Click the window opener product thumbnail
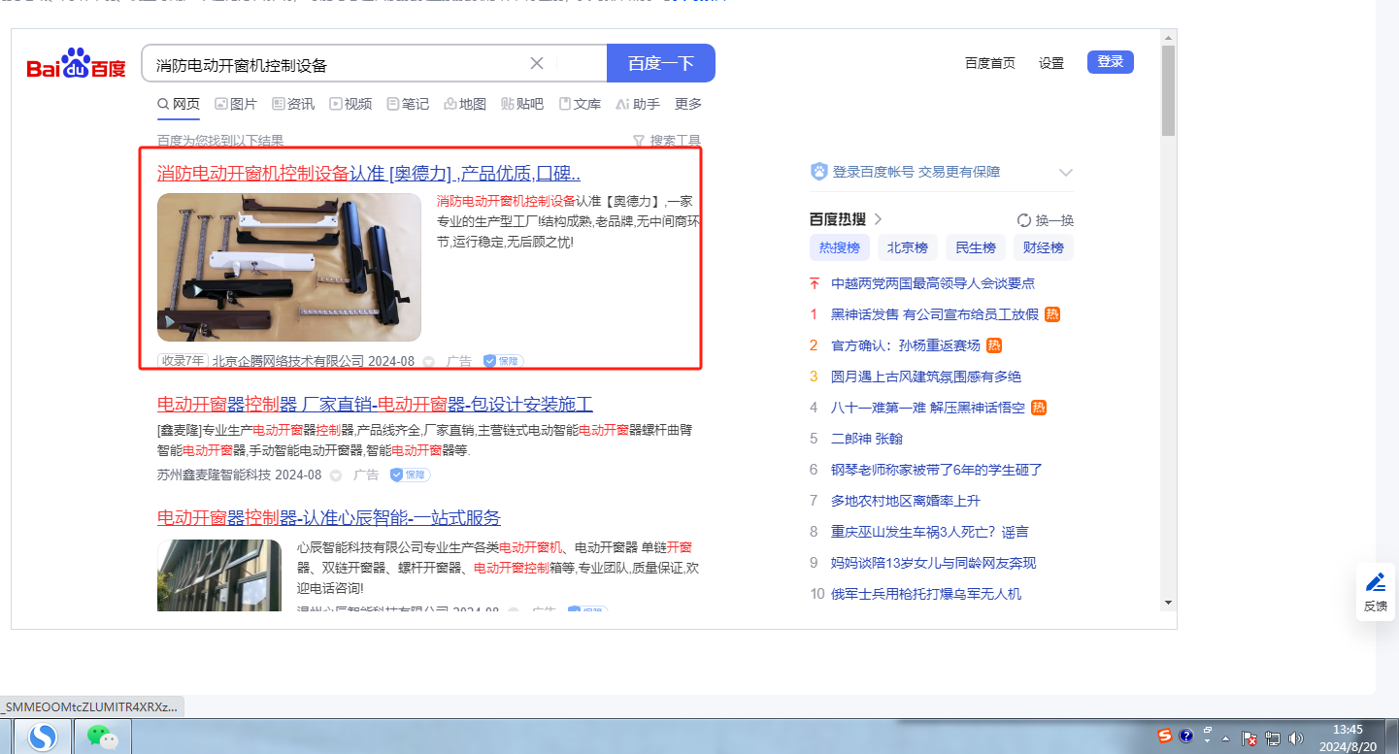The height and width of the screenshot is (754, 1399). 289,267
